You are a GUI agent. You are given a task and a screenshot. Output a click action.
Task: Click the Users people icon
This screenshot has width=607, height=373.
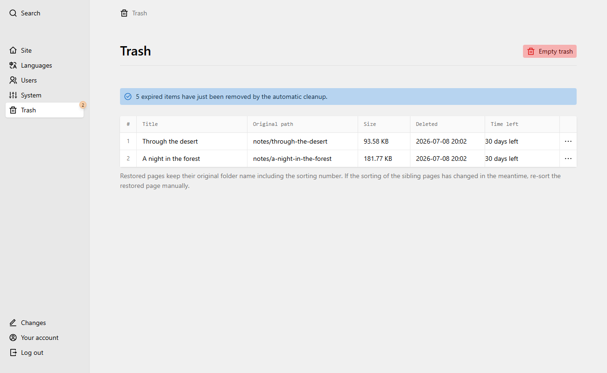tap(13, 80)
